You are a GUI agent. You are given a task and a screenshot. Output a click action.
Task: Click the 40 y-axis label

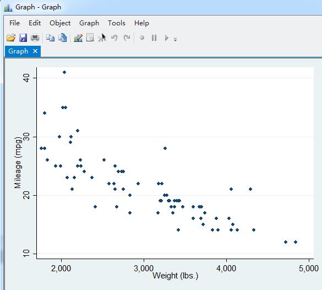27,78
